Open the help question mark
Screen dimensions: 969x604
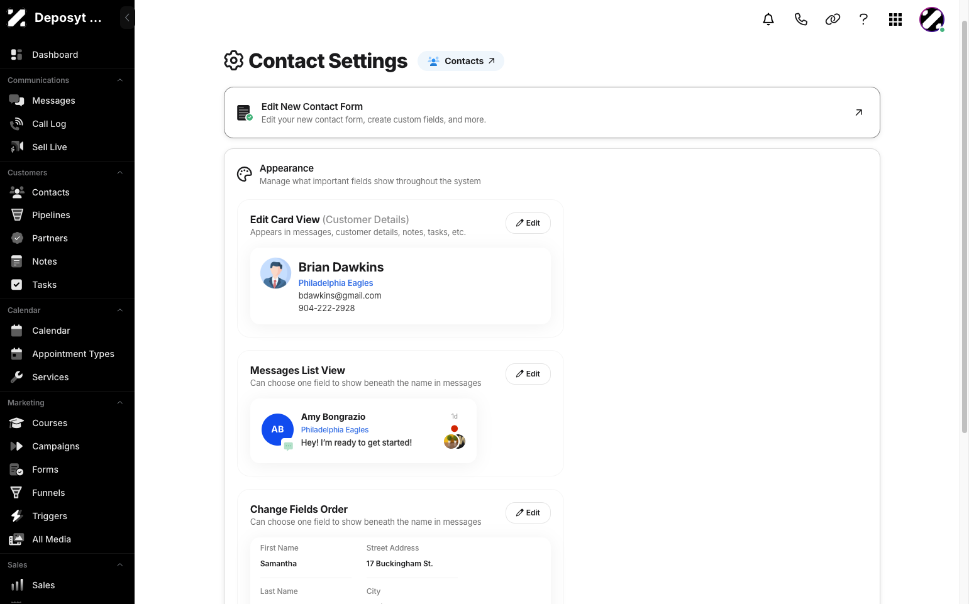(x=863, y=19)
